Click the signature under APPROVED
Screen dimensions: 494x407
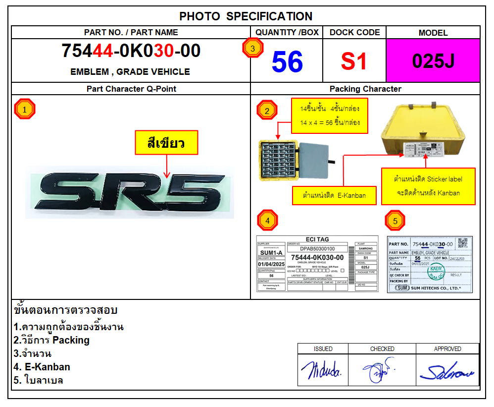click(447, 371)
